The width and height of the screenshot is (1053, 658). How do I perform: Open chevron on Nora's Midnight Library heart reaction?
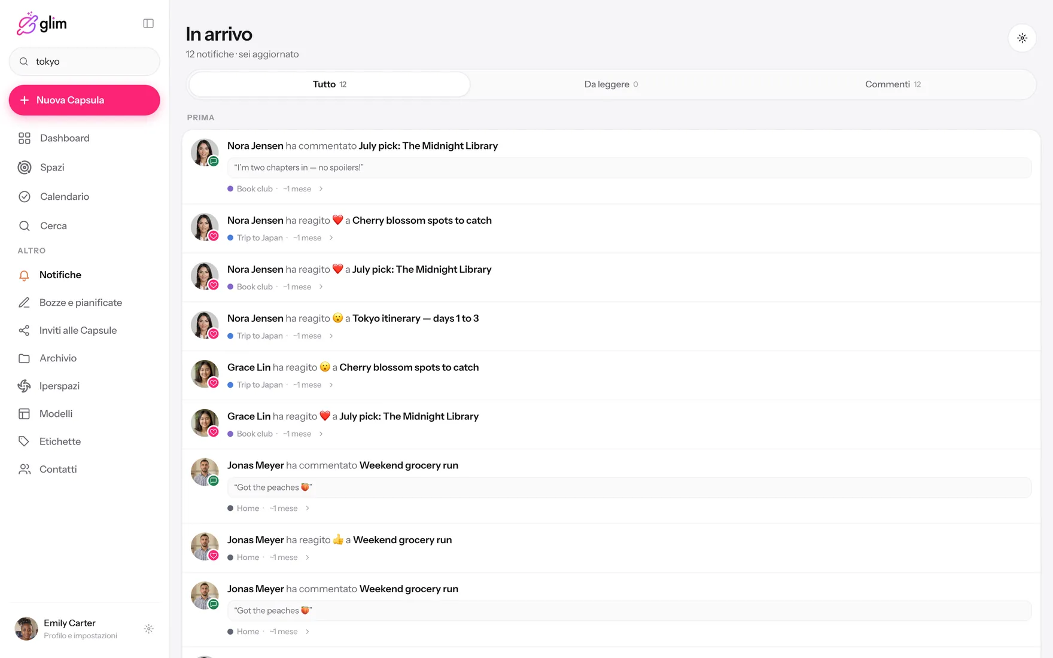(x=321, y=287)
